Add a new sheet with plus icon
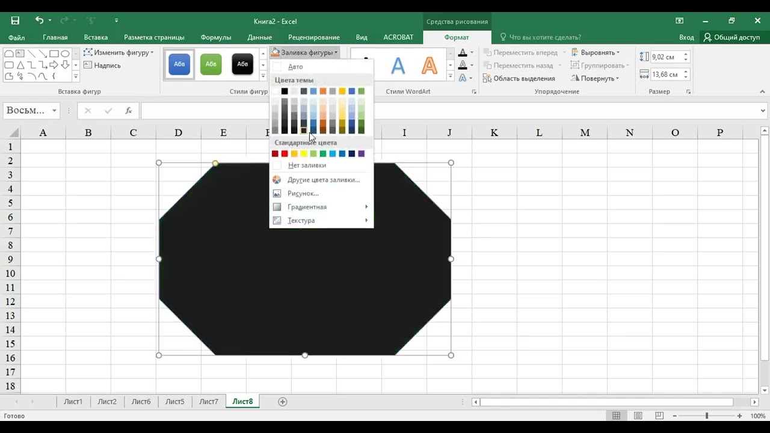The height and width of the screenshot is (433, 770). [283, 402]
